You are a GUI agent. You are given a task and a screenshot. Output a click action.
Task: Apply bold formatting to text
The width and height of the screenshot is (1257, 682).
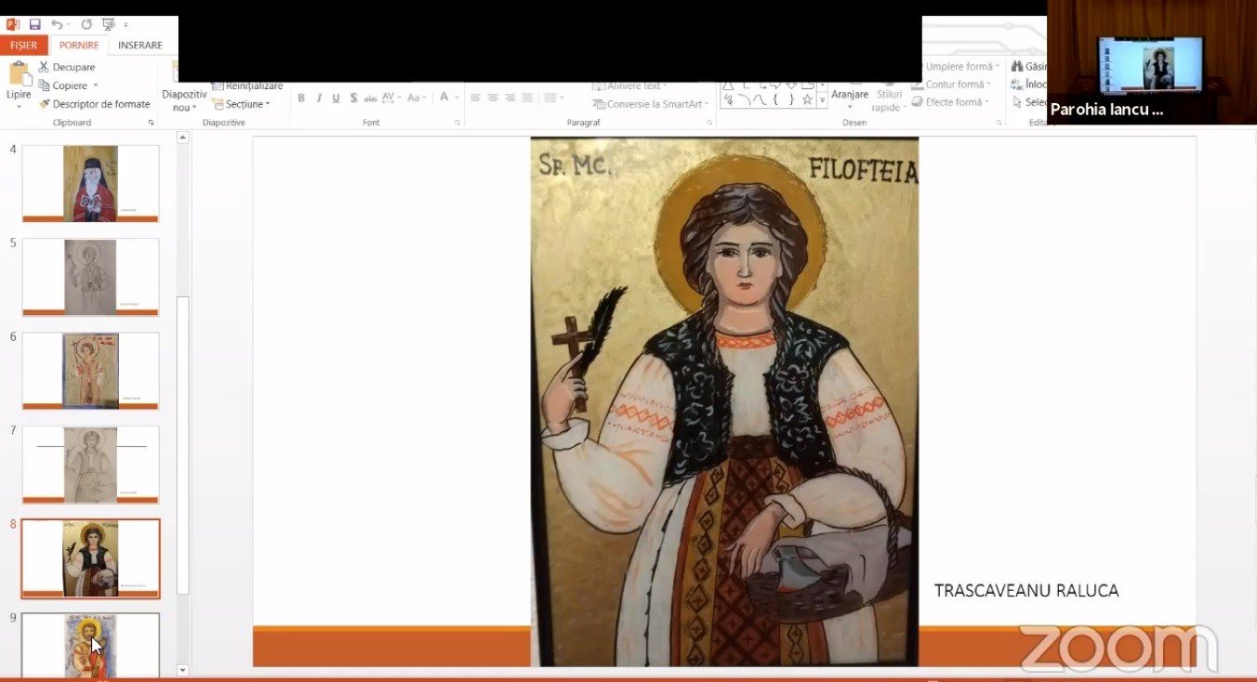(x=300, y=97)
